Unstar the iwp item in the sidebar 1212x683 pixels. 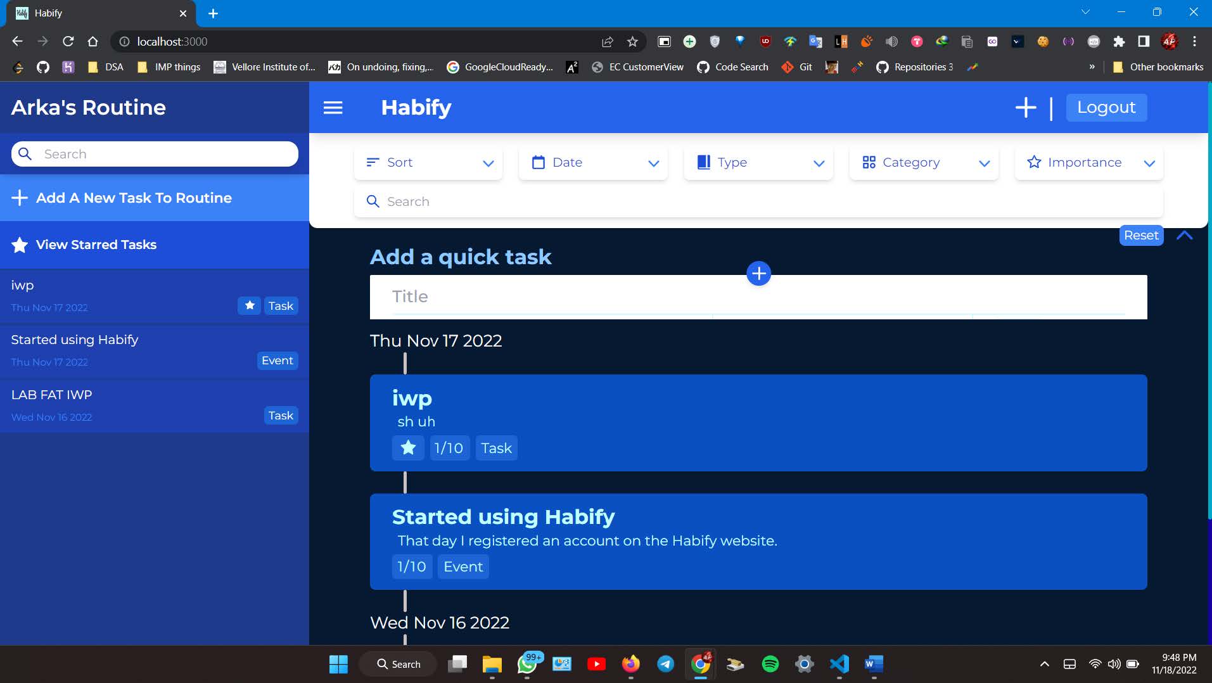click(x=249, y=305)
